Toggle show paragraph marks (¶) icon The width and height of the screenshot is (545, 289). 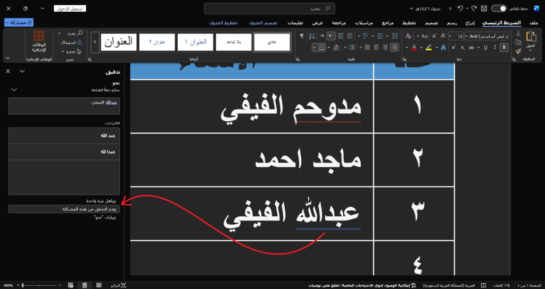302,36
